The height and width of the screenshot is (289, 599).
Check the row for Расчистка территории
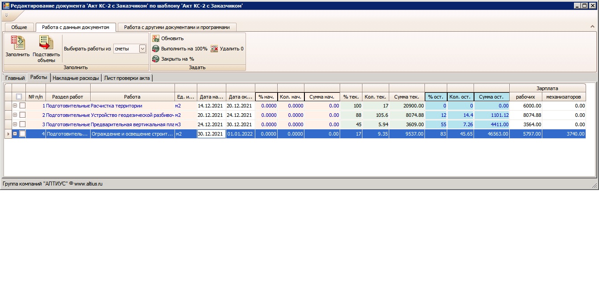(x=22, y=106)
